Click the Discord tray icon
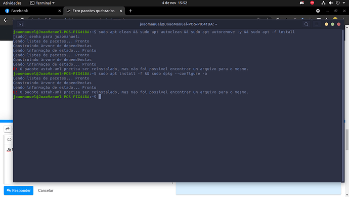Screen dimensions: 349x197 (301, 3)
